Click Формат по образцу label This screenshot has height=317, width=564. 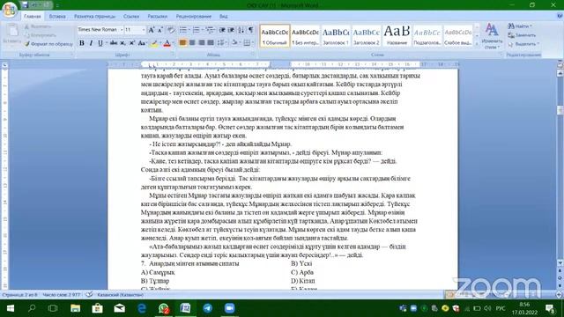point(51,44)
